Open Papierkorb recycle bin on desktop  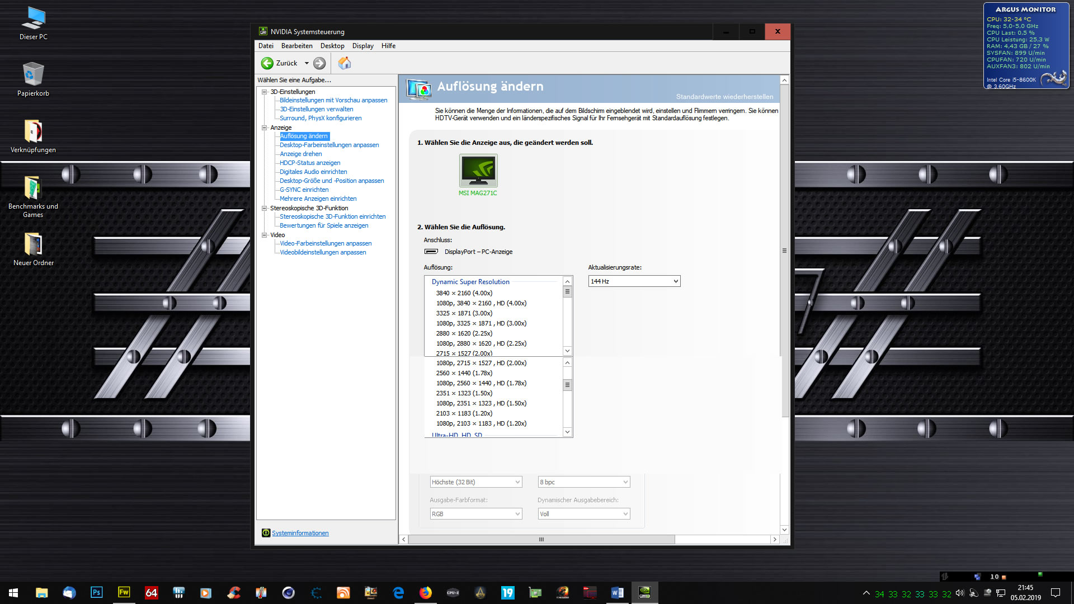[x=33, y=75]
